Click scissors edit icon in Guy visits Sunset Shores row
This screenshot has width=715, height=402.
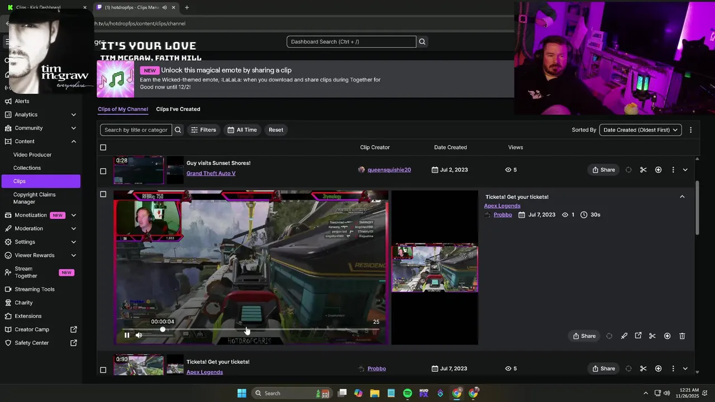[x=643, y=170]
